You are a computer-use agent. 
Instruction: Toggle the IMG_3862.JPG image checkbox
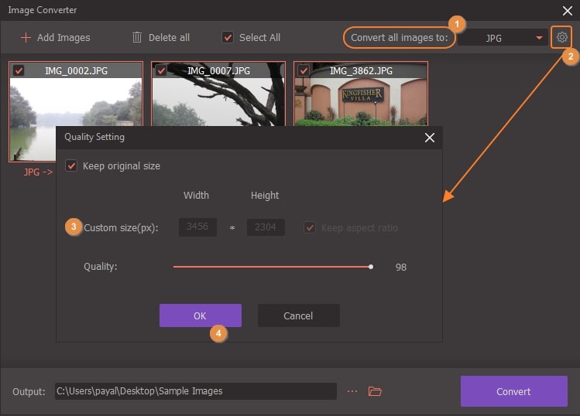304,70
